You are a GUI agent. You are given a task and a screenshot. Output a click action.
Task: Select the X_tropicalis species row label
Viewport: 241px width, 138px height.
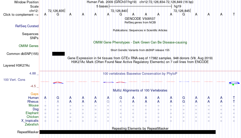pos(30,121)
